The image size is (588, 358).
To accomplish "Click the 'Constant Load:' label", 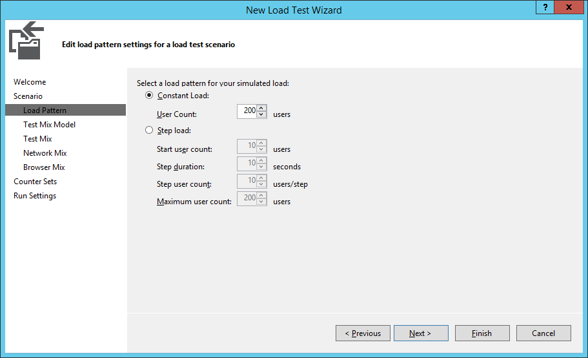I will pyautogui.click(x=183, y=96).
